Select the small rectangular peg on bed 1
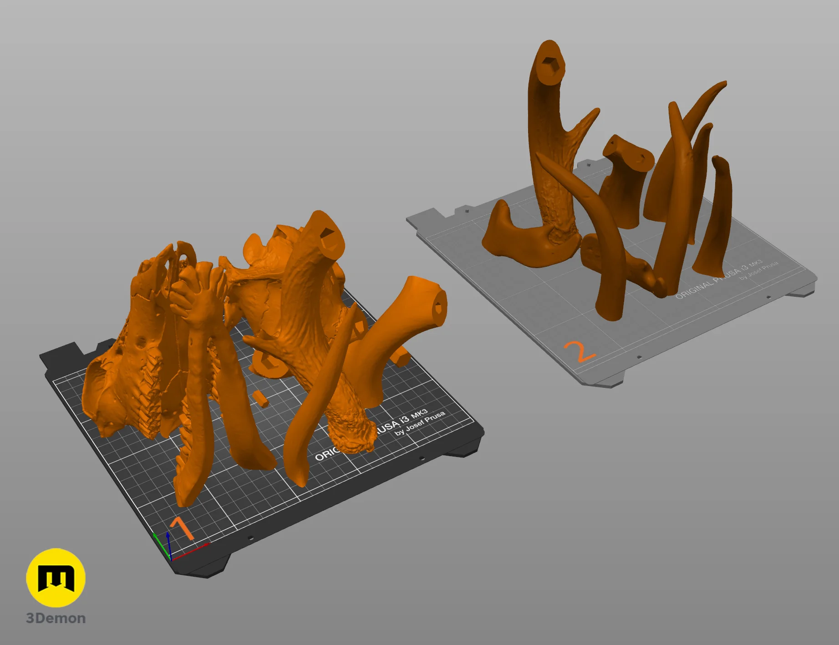Viewport: 839px width, 645px height. (260, 398)
